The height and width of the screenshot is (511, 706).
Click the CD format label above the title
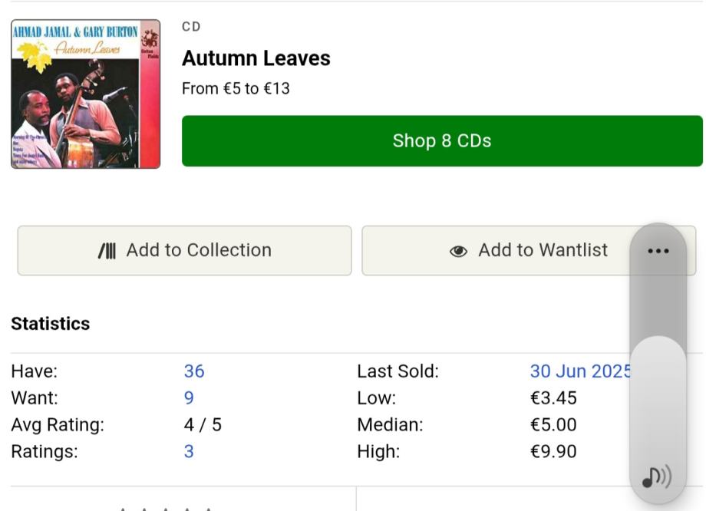click(191, 27)
